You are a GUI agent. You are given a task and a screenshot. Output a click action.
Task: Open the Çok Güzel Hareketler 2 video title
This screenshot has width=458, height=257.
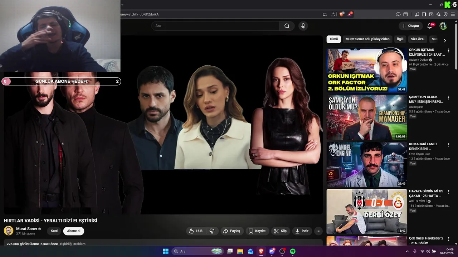coord(426,241)
